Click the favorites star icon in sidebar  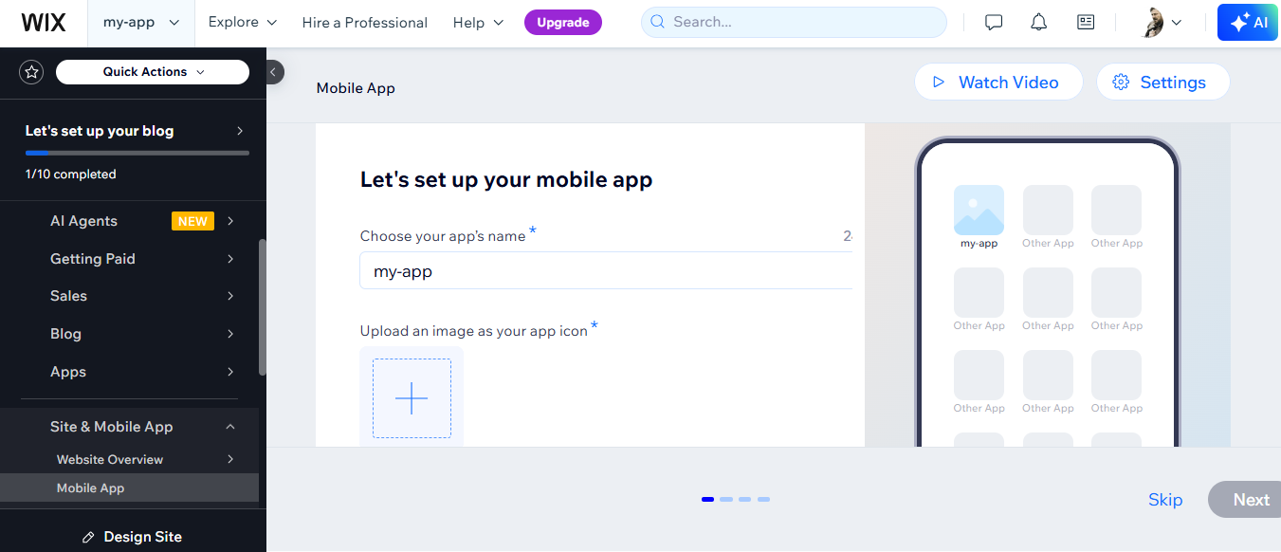[32, 72]
